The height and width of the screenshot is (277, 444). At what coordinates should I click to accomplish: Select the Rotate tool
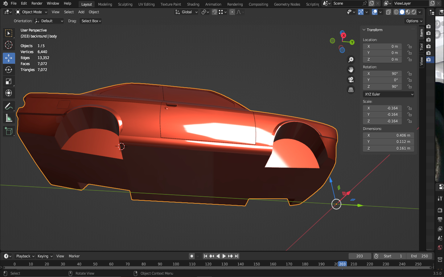[x=9, y=70]
